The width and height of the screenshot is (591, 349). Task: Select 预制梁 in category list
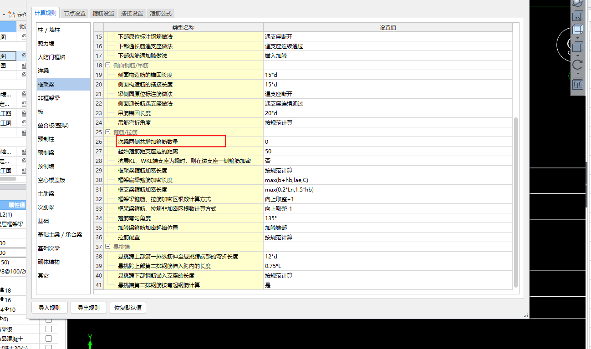63,152
